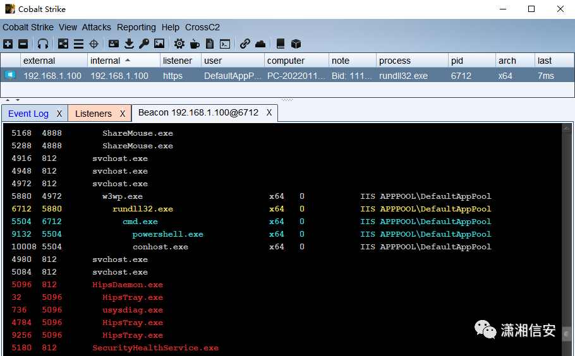
Task: Collapse pane with up split arrow
Action: 8,100
